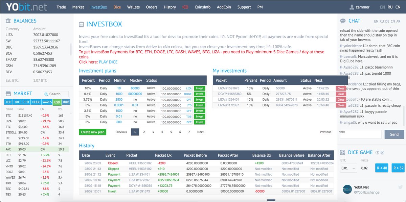Select the ETH market tab

[26, 102]
